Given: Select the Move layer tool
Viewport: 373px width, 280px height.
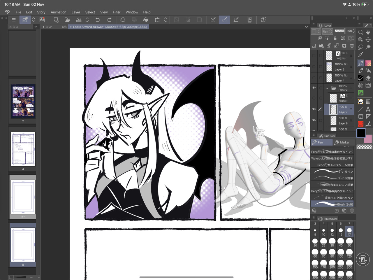Looking at the screenshot, I should click(368, 40).
